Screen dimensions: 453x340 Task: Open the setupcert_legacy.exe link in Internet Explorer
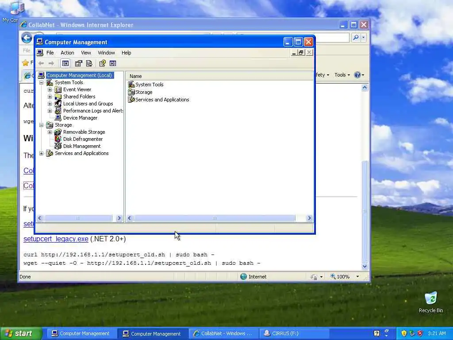tap(56, 239)
